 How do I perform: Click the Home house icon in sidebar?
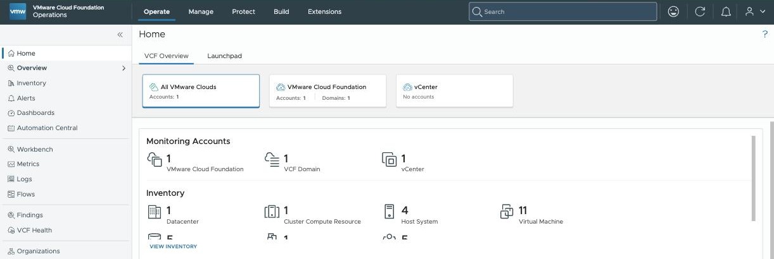(x=11, y=54)
